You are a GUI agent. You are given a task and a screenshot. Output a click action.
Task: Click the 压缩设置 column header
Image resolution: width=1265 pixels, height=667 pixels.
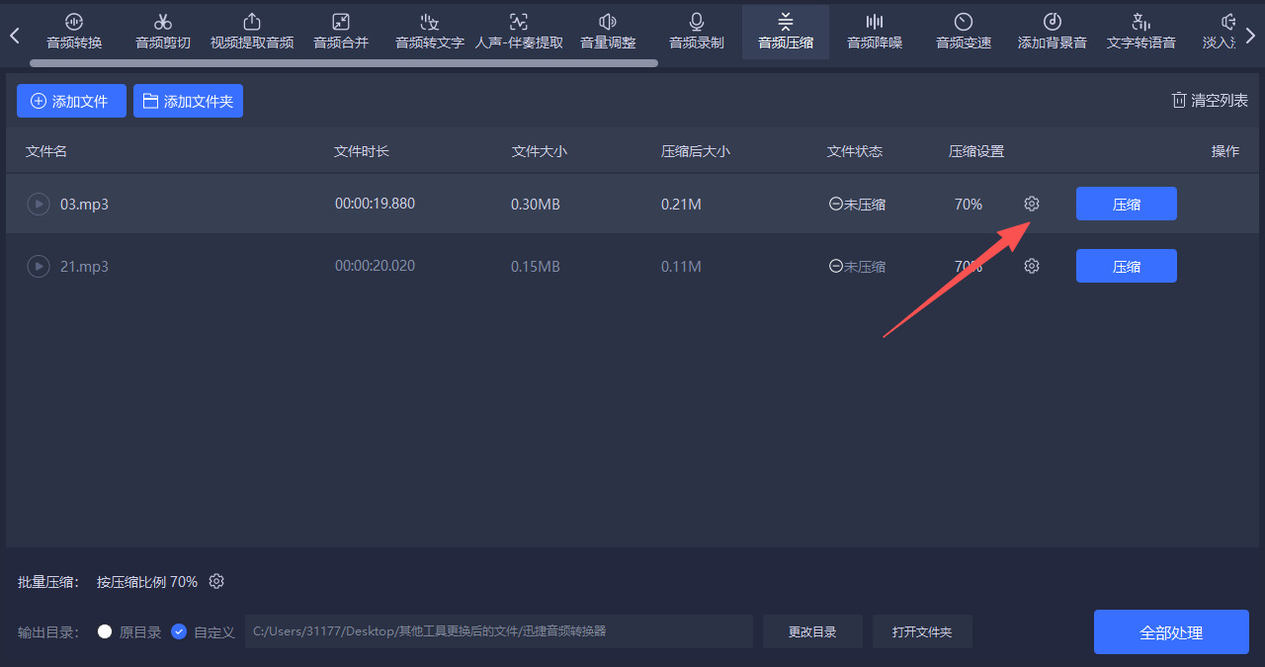(x=976, y=151)
